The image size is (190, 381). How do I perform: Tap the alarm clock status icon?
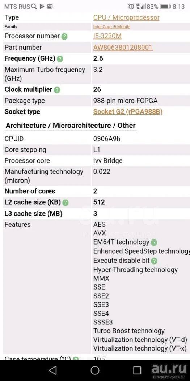[131, 7]
